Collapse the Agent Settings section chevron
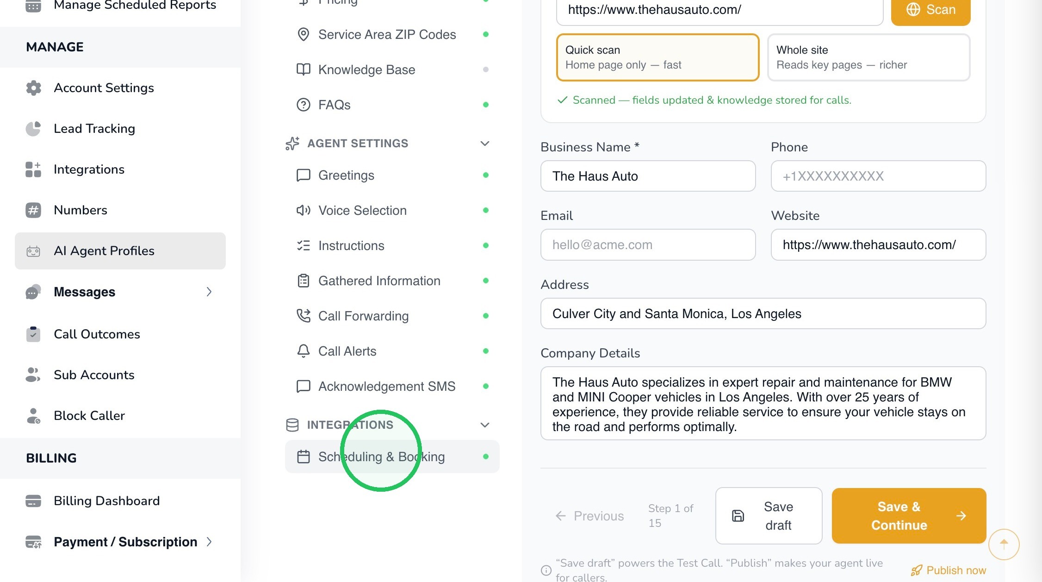The height and width of the screenshot is (582, 1042). (484, 144)
